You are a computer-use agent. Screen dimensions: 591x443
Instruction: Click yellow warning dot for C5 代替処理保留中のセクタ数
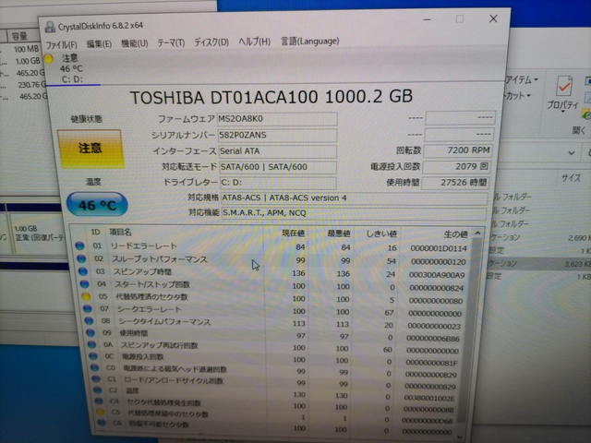[100, 413]
